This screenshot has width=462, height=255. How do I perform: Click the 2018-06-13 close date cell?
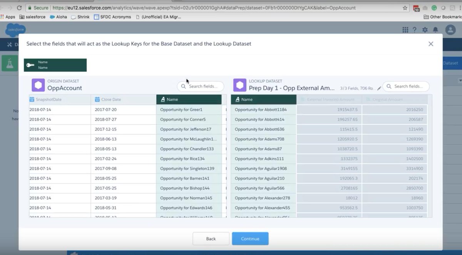[x=124, y=139]
